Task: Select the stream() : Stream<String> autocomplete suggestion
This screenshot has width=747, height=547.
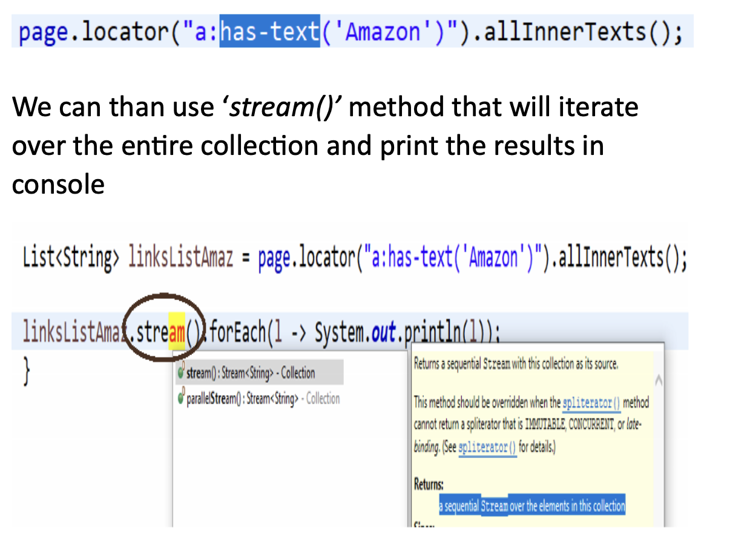Action: pos(258,373)
